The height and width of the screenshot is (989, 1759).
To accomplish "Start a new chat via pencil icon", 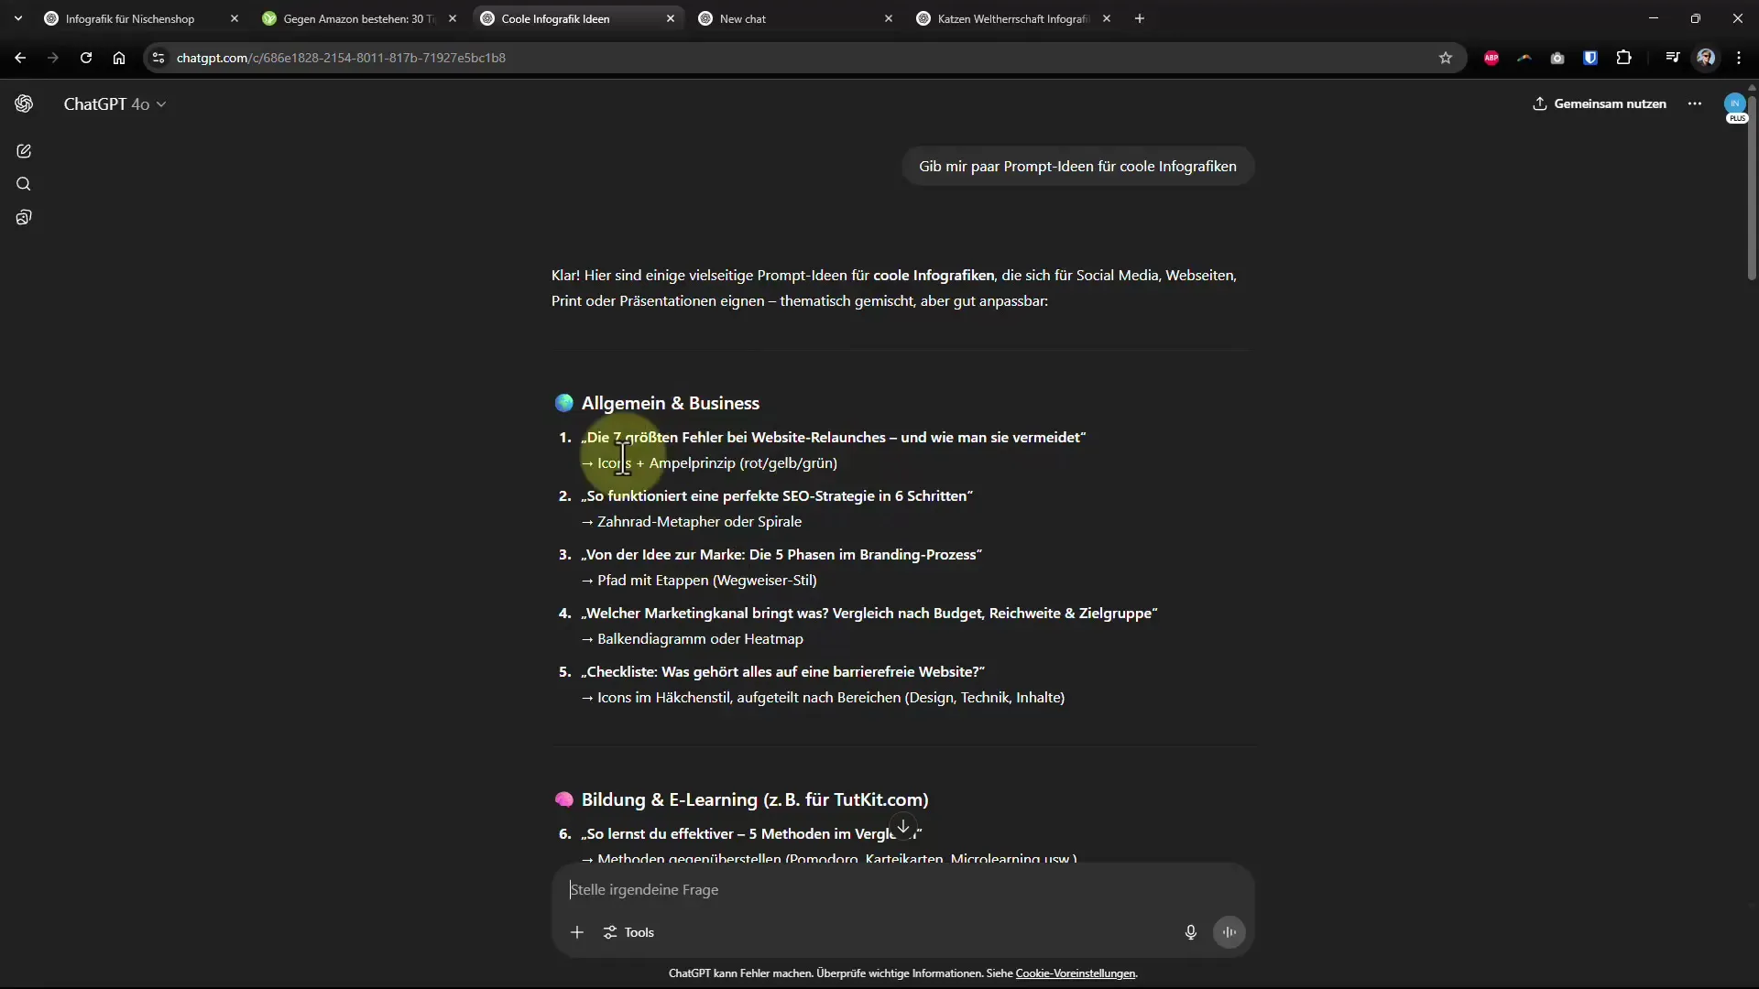I will [24, 151].
